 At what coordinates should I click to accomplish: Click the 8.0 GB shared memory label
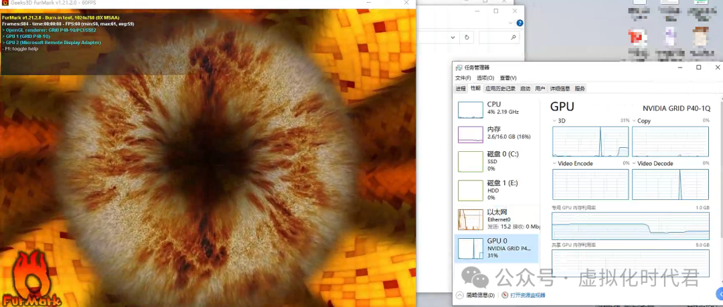point(702,245)
